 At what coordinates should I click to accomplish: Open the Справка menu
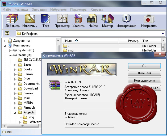click(97, 10)
